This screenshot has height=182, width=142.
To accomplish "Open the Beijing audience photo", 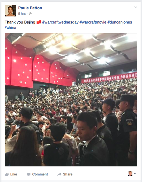I will pyautogui.click(x=71, y=100).
